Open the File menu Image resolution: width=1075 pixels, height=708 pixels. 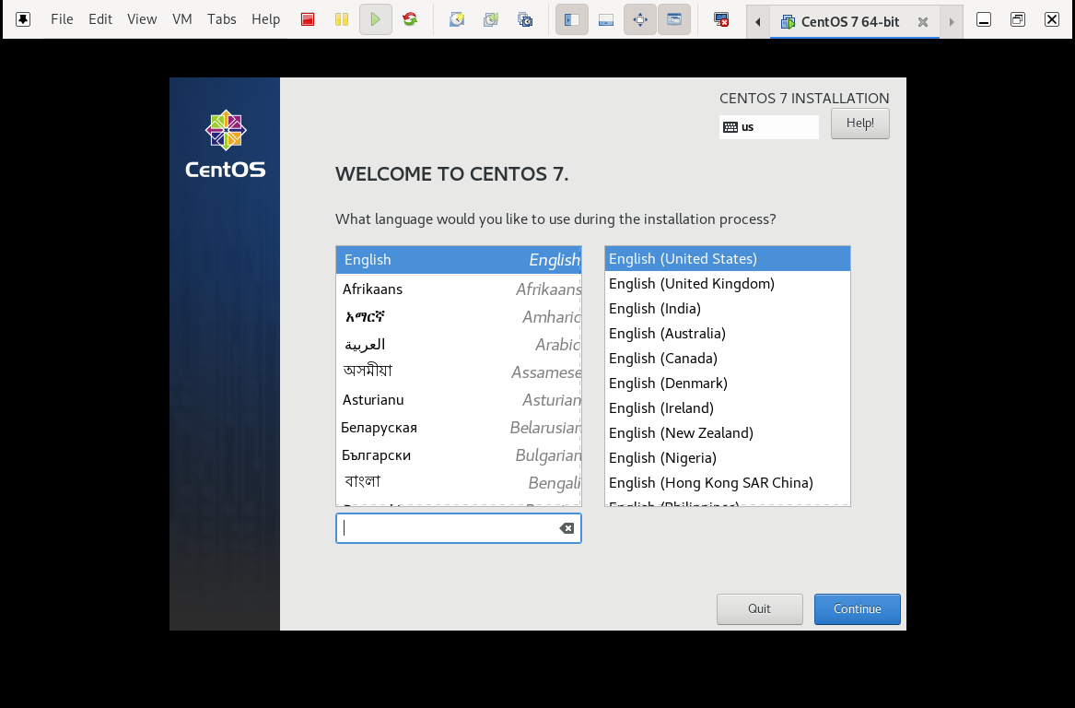[62, 19]
